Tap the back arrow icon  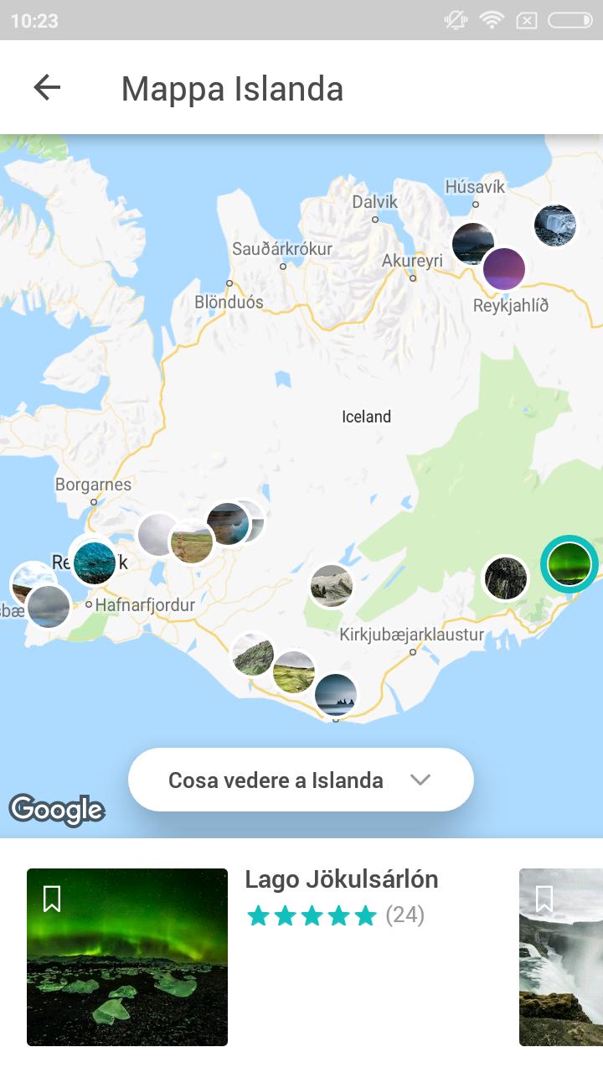(x=47, y=87)
